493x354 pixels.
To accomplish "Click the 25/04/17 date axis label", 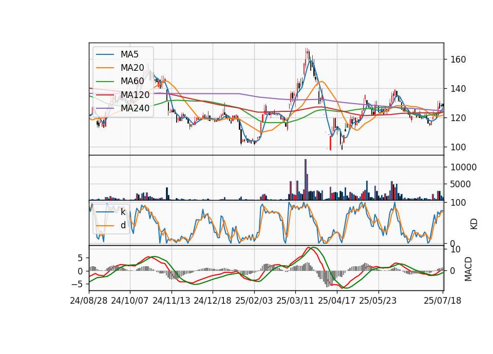I will (337, 301).
